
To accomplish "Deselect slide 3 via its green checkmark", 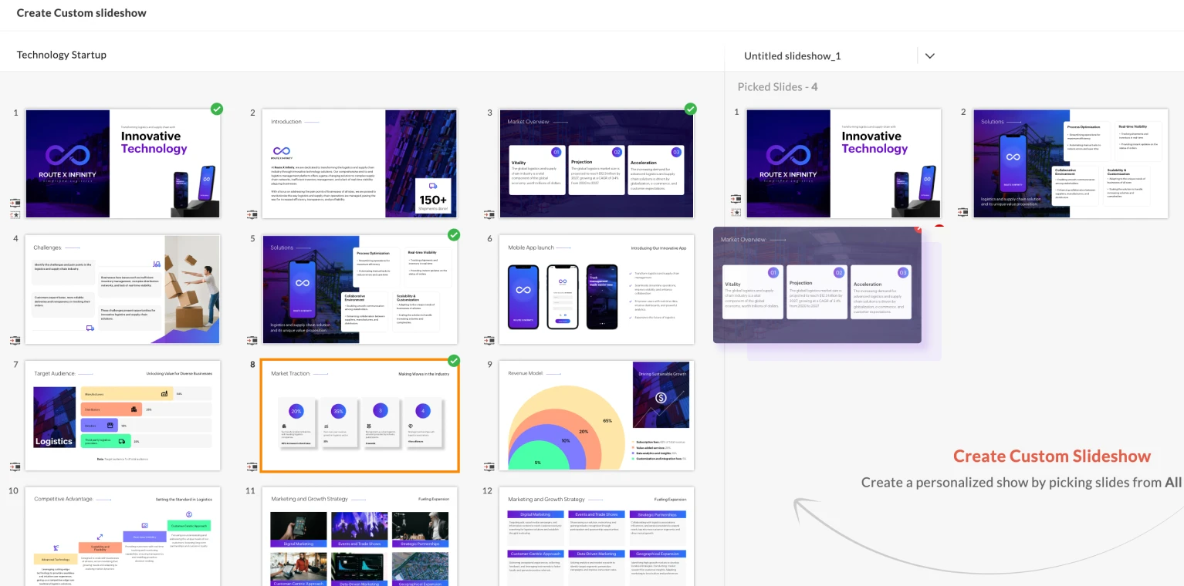I will (x=691, y=109).
